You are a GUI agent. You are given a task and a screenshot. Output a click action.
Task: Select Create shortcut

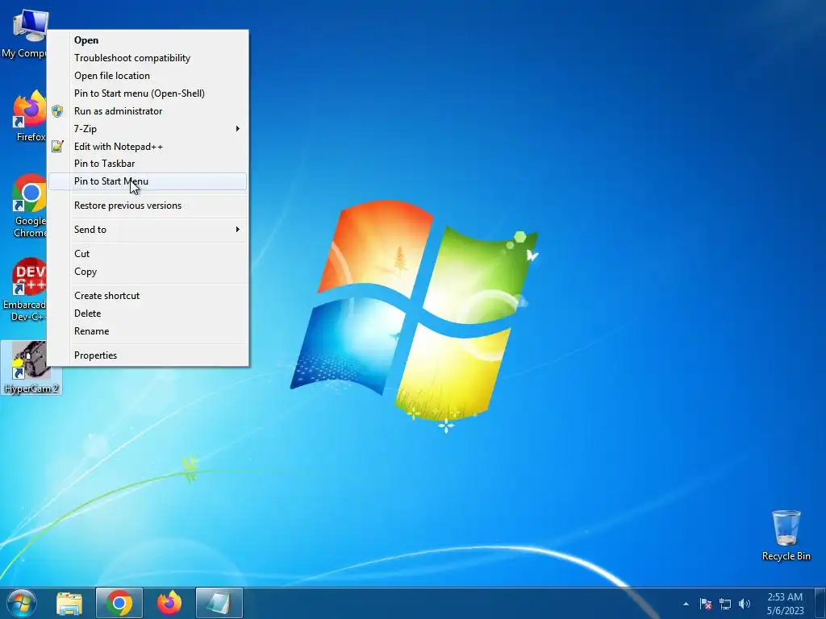click(148, 296)
